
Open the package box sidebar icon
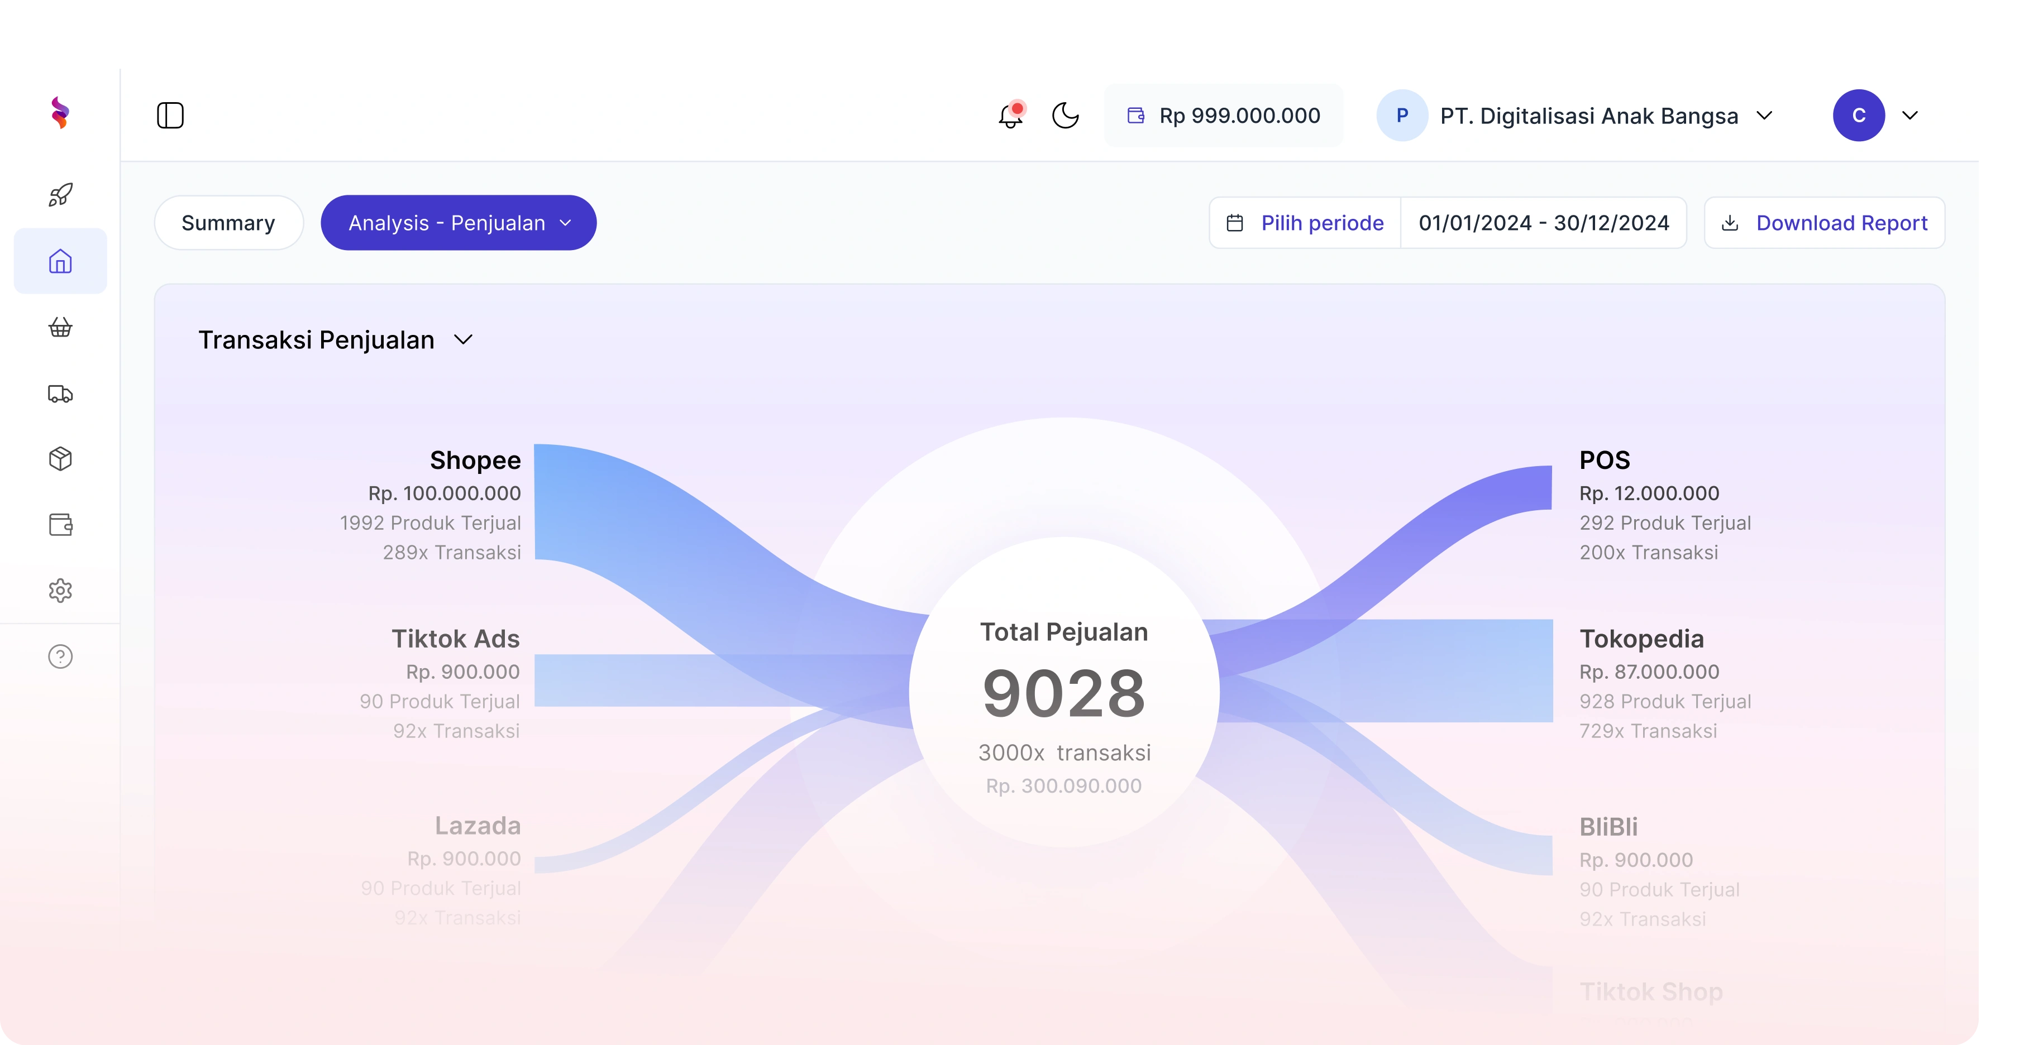[x=60, y=459]
